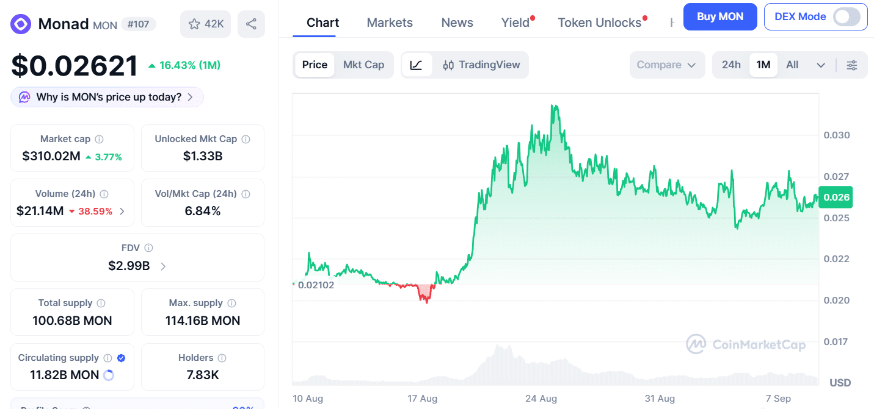Viewport: 874px width, 409px height.
Task: Click the $2.99B FDV value
Action: pyautogui.click(x=129, y=266)
